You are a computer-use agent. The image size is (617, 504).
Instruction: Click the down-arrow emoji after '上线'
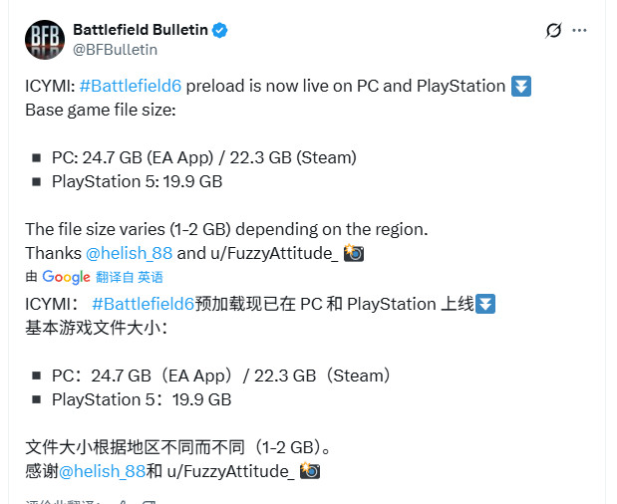coord(485,304)
